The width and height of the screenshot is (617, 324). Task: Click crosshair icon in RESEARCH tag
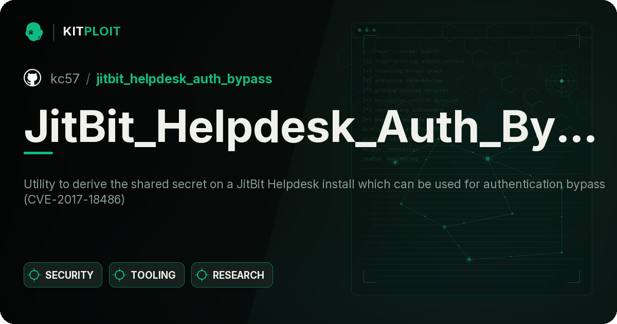coord(202,275)
